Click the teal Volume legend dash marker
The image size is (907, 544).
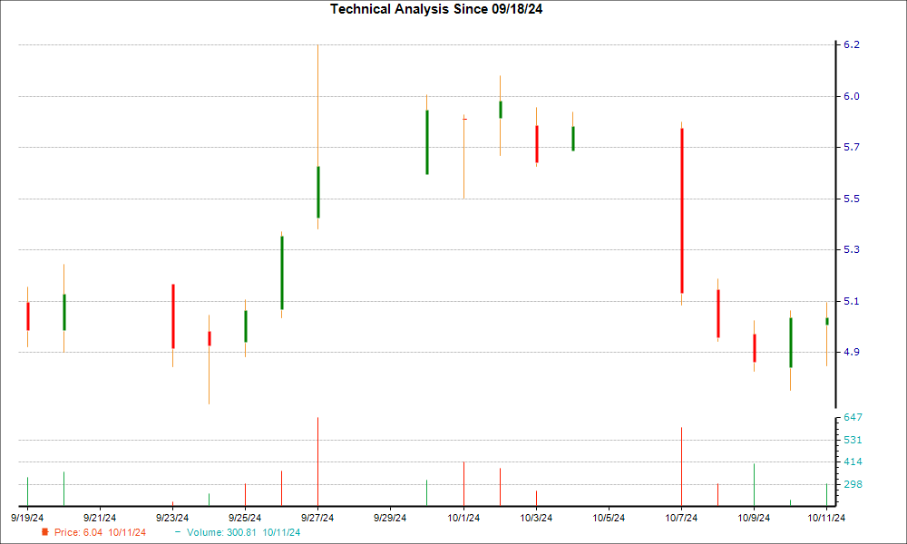(178, 532)
